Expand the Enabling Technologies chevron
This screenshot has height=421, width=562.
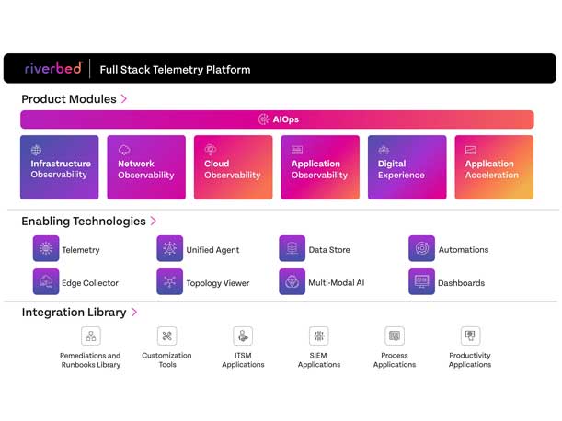point(154,221)
